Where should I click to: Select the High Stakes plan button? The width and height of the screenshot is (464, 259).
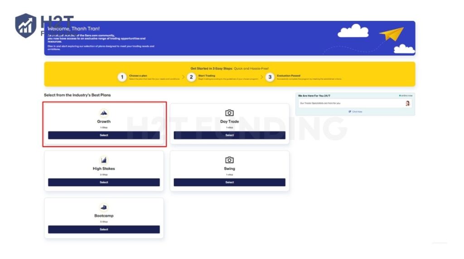[x=104, y=182]
